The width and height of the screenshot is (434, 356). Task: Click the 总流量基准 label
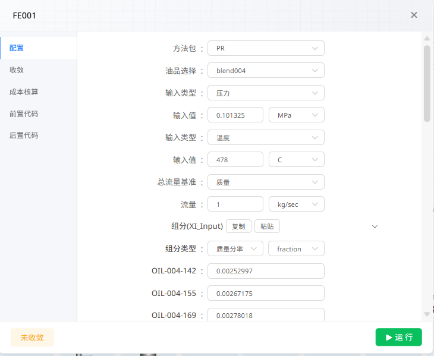coord(177,182)
